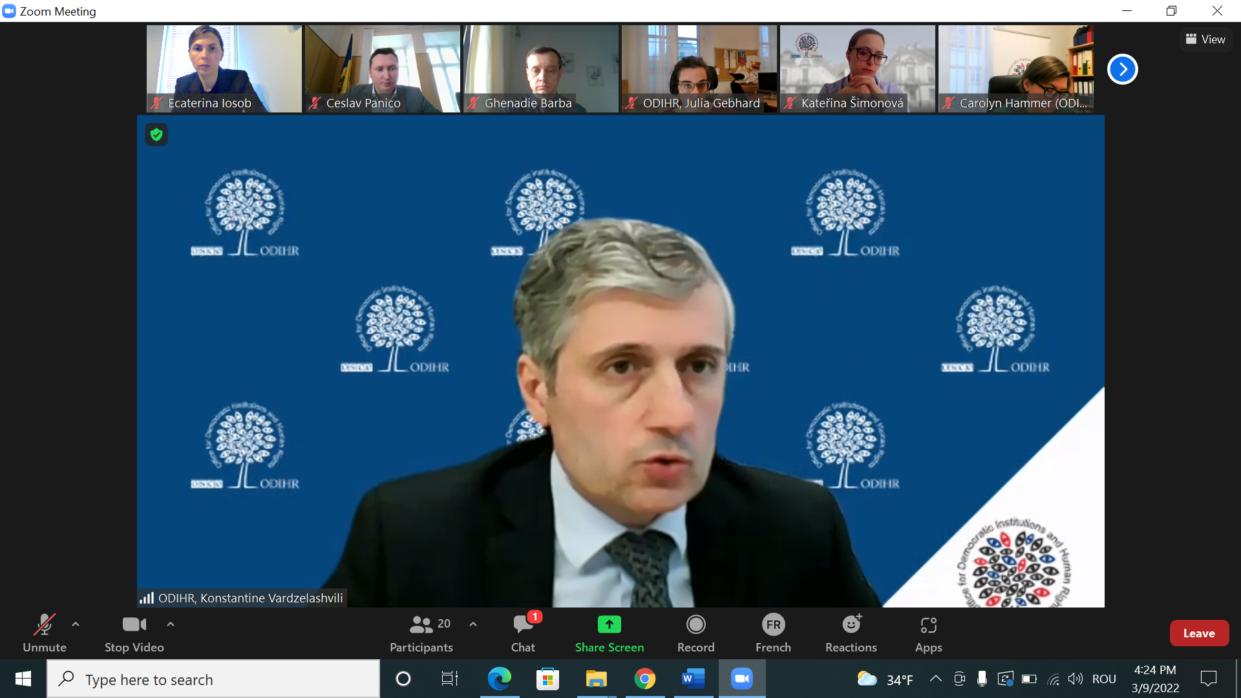Screen dimensions: 1241x698
Task: Open Reactions menu
Action: [851, 633]
